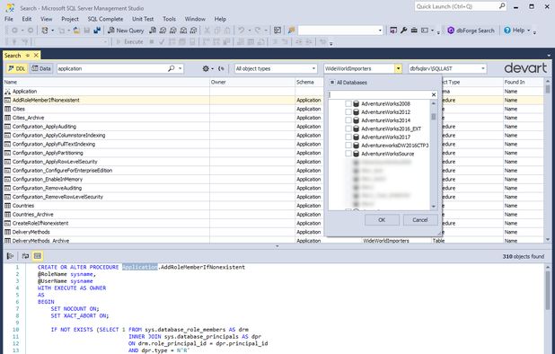Sort results by Name column header
The height and width of the screenshot is (354, 555).
pyautogui.click(x=106, y=82)
